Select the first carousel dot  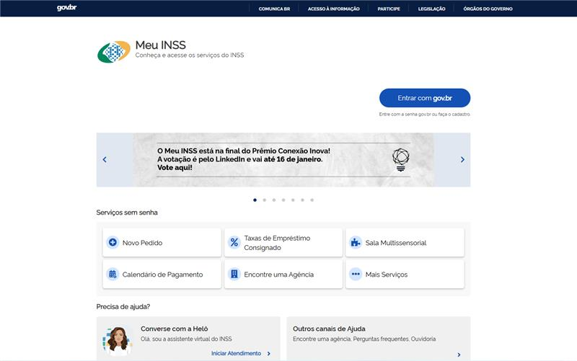coord(255,200)
